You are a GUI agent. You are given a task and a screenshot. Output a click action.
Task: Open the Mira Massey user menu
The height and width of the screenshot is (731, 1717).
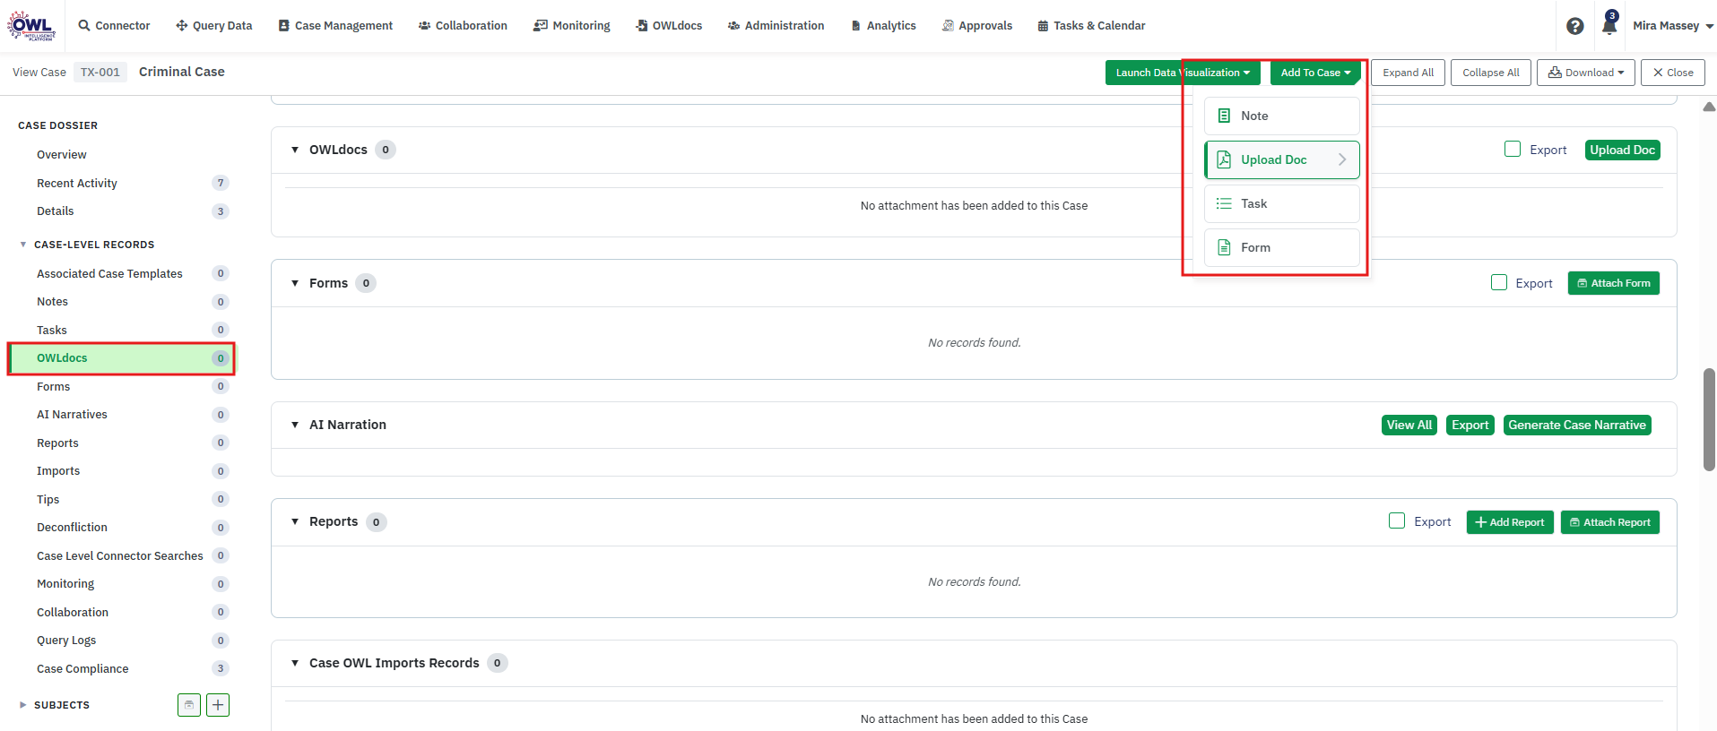[x=1673, y=26]
